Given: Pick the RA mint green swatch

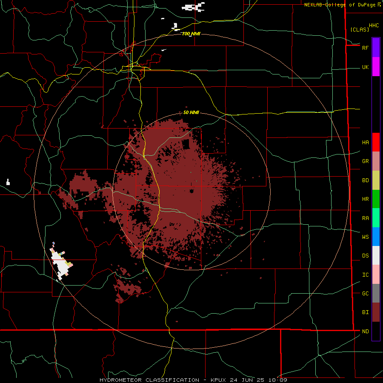Looking at the screenshot, I should coord(376,218).
